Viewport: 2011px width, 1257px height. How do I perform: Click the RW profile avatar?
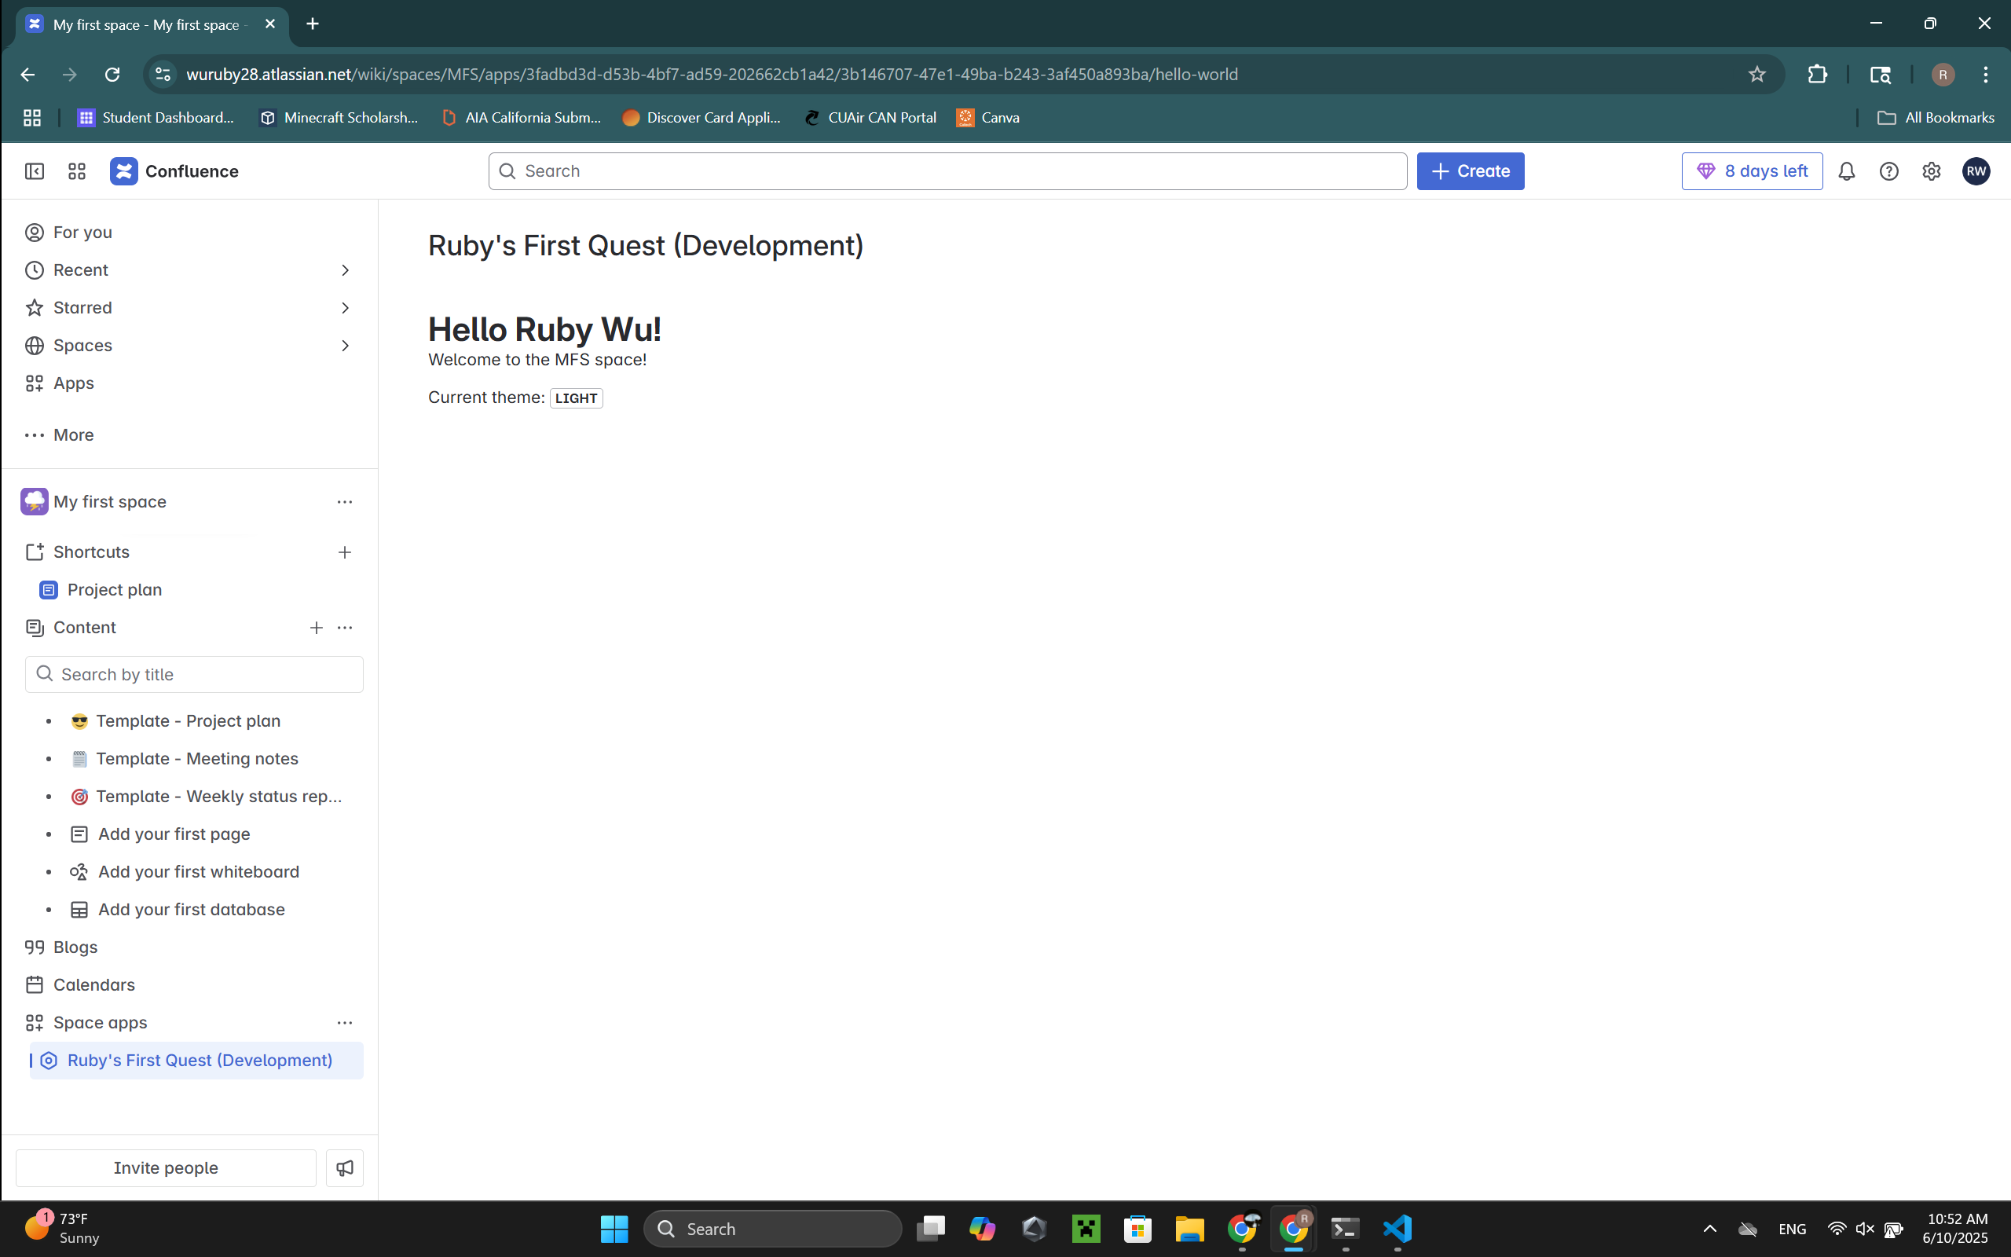(x=1976, y=171)
